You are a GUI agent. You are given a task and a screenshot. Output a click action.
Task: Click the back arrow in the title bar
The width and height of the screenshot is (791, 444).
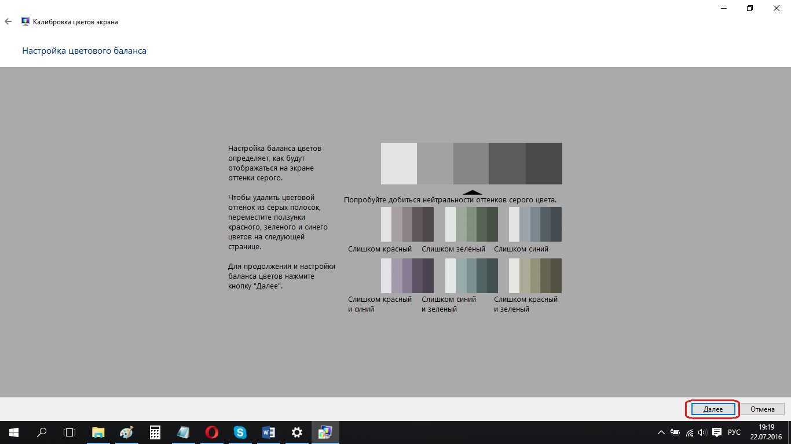(x=8, y=21)
